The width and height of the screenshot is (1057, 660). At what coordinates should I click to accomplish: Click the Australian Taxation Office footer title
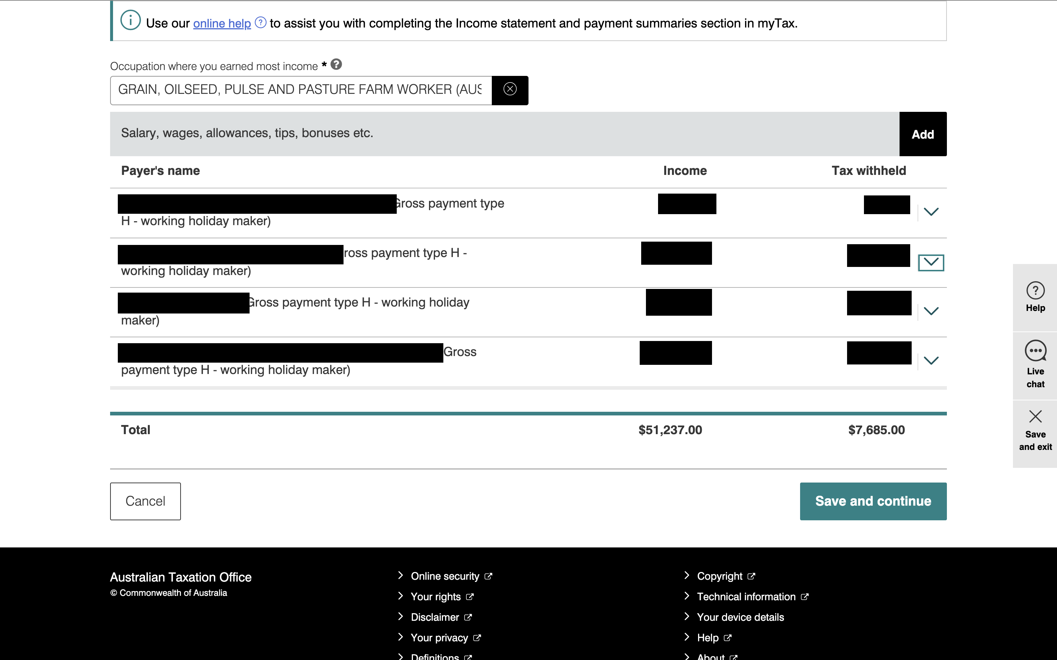coord(181,577)
